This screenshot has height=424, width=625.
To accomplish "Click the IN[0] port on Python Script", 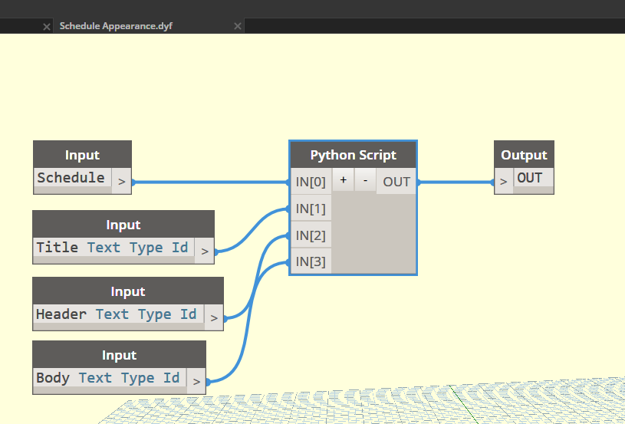I will [x=311, y=182].
